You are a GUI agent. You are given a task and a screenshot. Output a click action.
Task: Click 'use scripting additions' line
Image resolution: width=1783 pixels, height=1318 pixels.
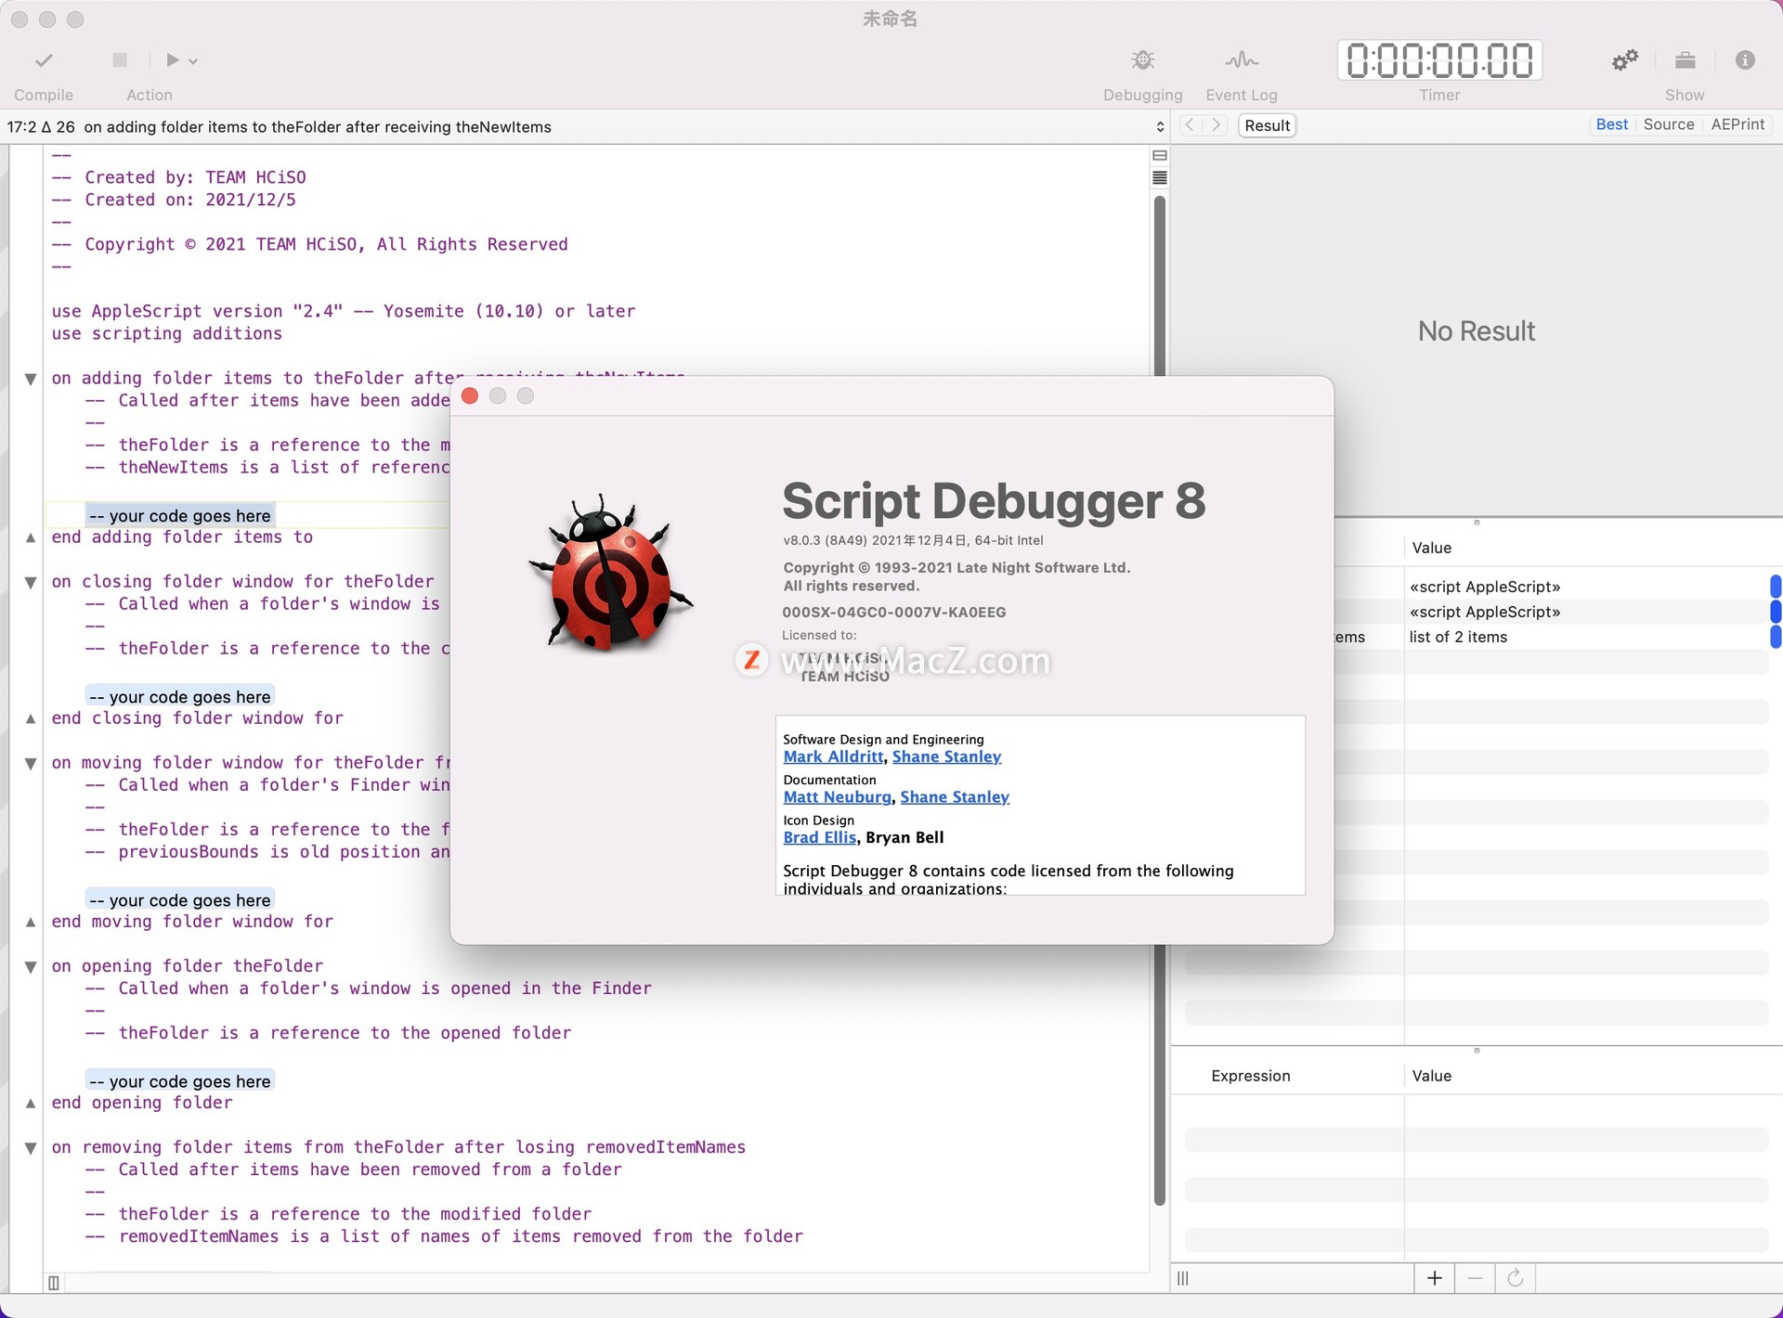coord(167,333)
